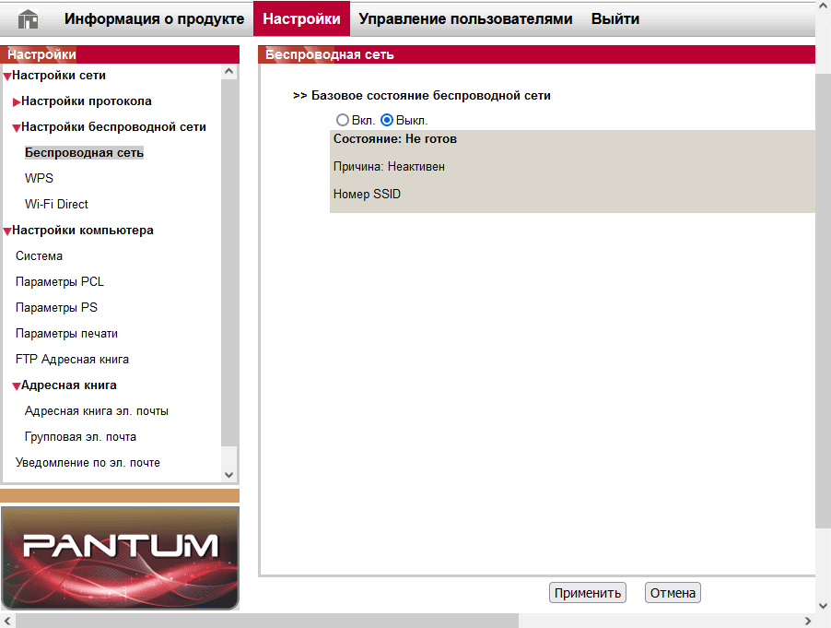Click the horizontal scroll left arrow

7,622
